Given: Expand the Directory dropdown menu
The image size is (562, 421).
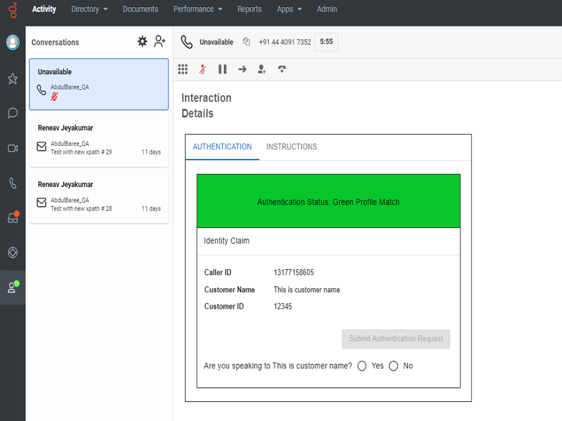Looking at the screenshot, I should click(89, 9).
